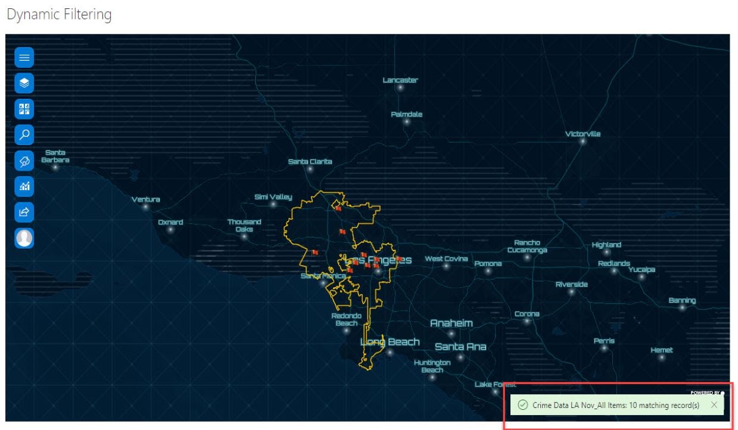
Task: Click the Santa Clarita city label
Action: [x=310, y=162]
